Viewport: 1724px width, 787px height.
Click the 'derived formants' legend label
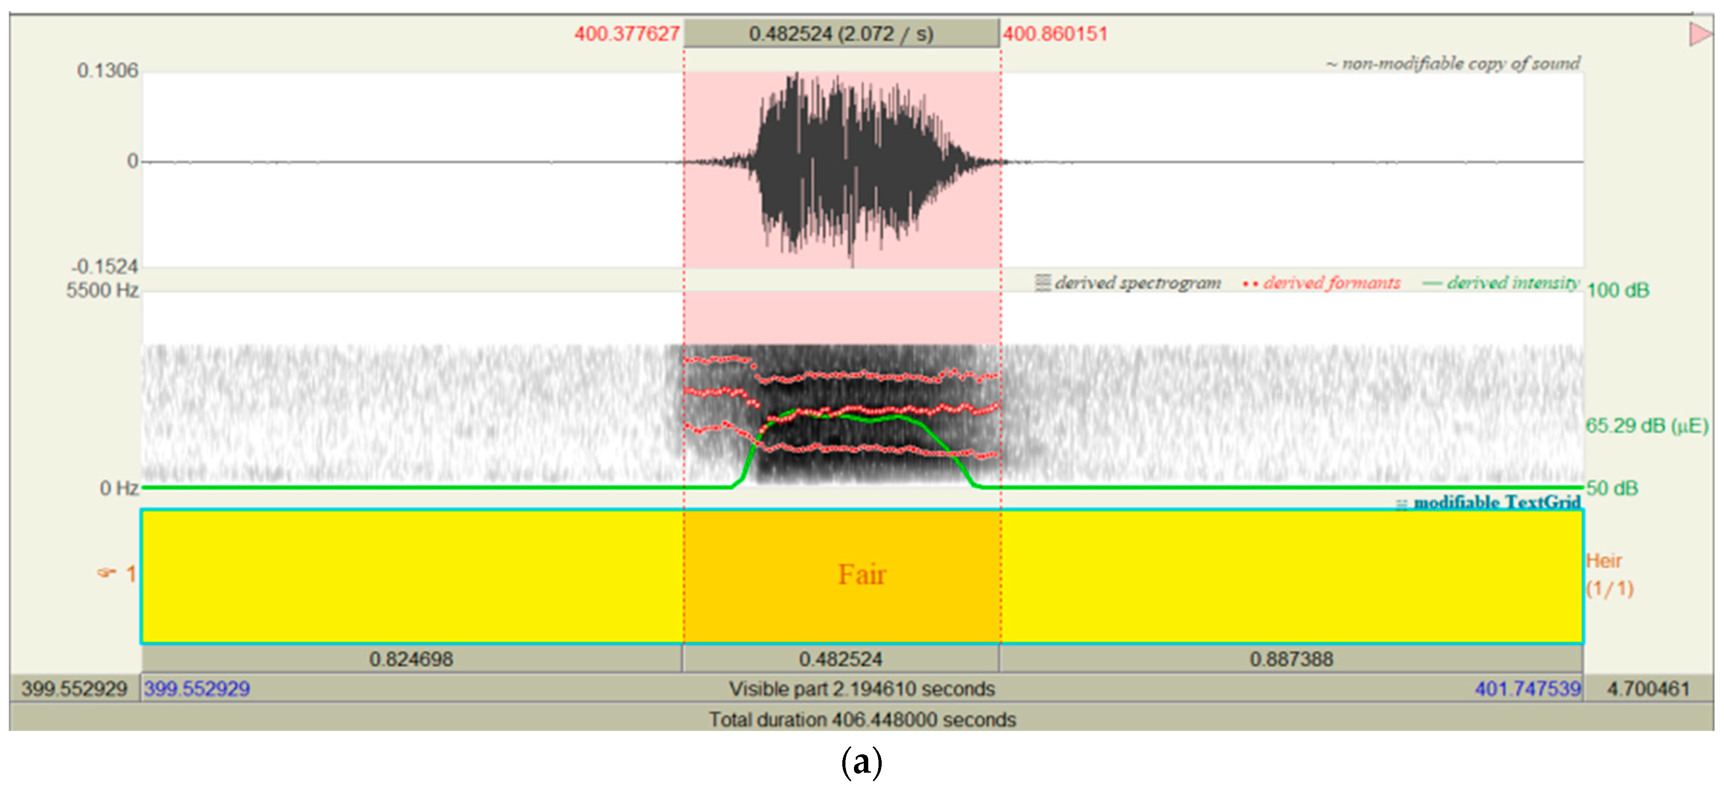pos(1332,283)
